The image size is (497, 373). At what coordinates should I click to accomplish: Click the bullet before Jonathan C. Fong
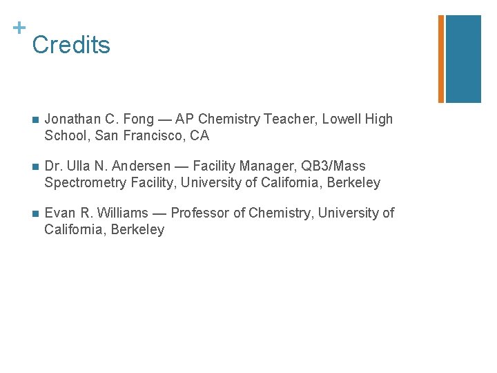tap(35, 120)
